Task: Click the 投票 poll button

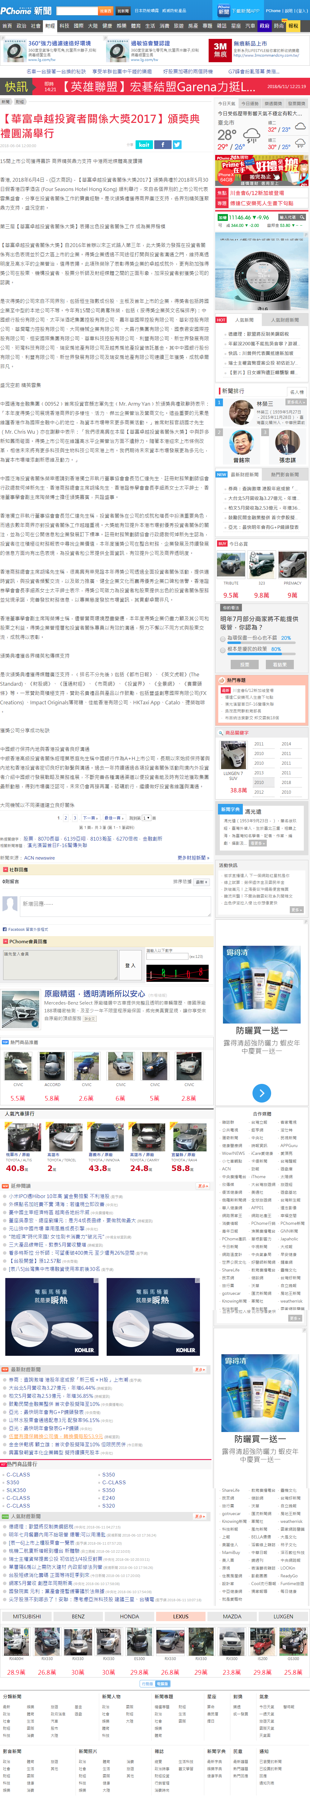Action: click(244, 665)
